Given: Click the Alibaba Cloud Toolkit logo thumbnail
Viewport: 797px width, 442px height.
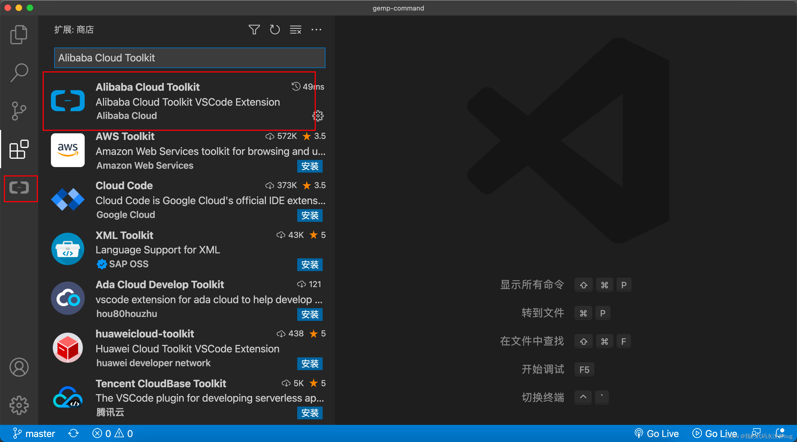Looking at the screenshot, I should point(68,100).
